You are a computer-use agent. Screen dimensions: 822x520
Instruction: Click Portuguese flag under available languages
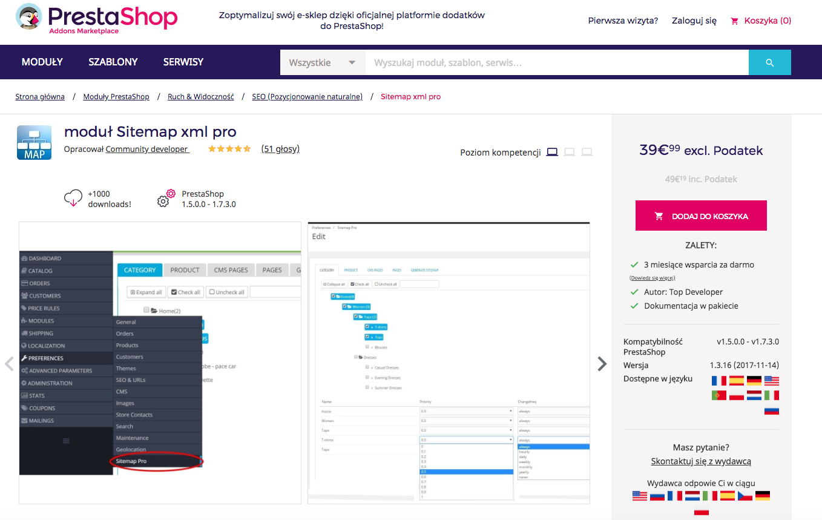(718, 395)
